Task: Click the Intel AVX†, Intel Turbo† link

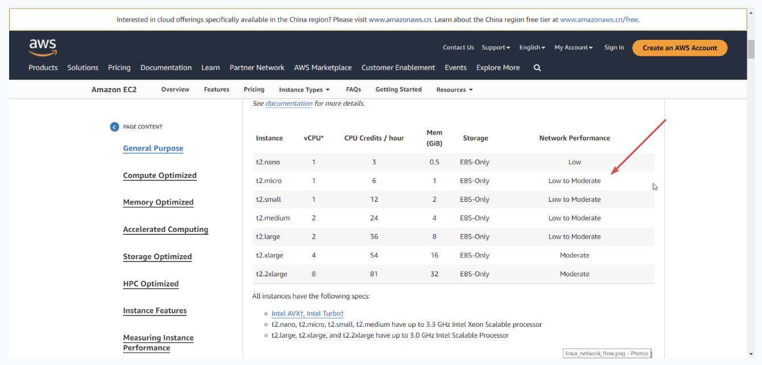Action: pos(308,314)
